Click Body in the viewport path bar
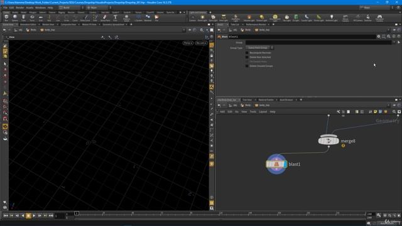The image size is (402, 226). [x=31, y=30]
